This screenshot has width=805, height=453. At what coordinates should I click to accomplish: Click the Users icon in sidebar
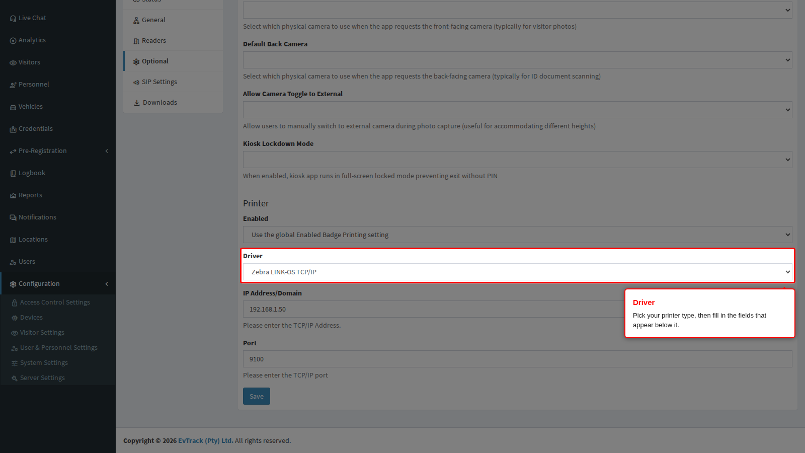pyautogui.click(x=13, y=262)
